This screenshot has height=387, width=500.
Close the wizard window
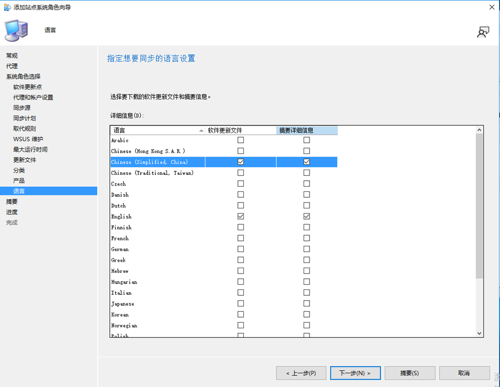pyautogui.click(x=491, y=7)
